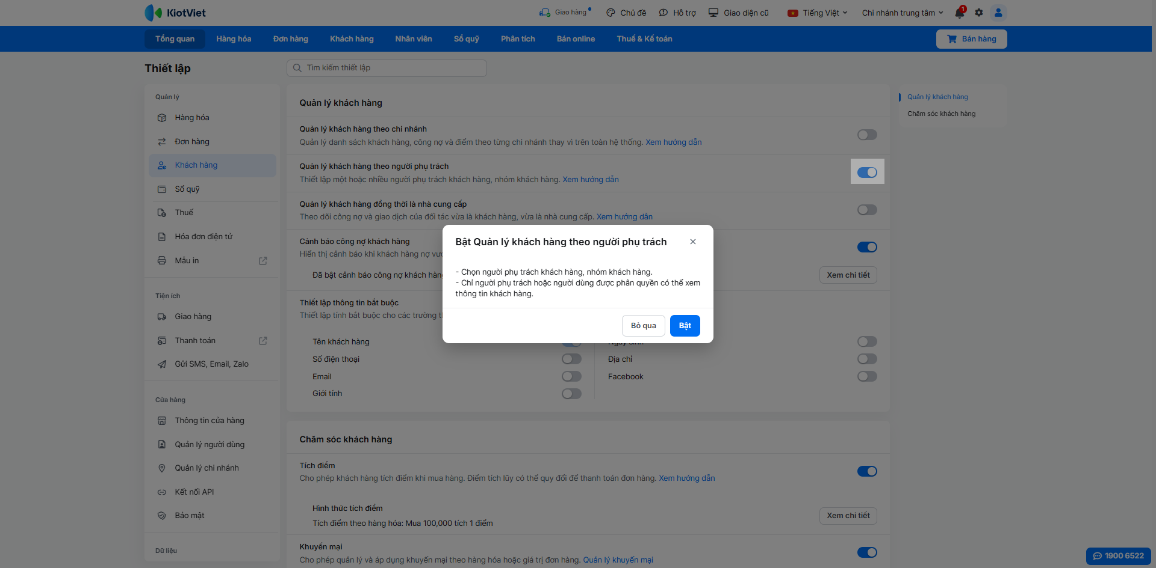Click the Đơn hàng arrows icon in sidebar
Image resolution: width=1156 pixels, height=568 pixels.
coord(162,142)
